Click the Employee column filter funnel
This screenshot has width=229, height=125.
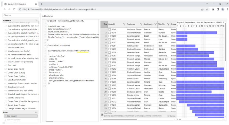pos(141,24)
